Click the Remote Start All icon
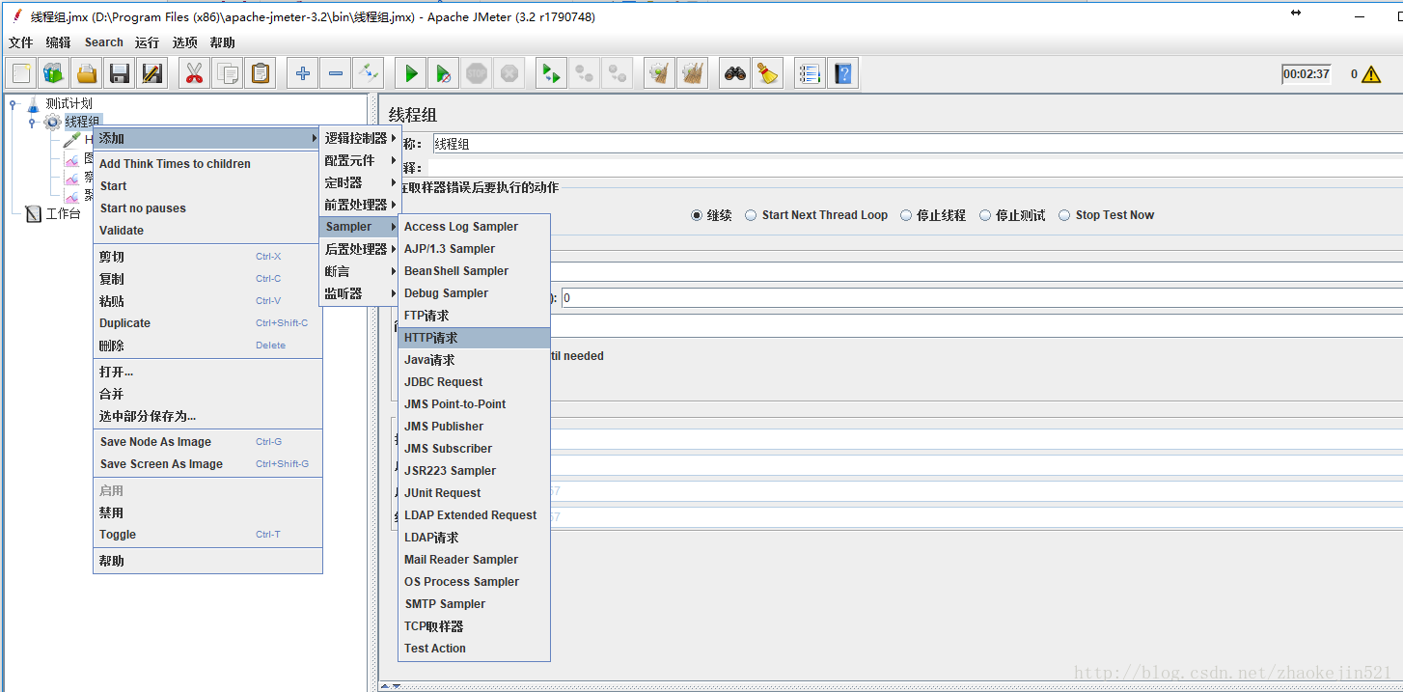The width and height of the screenshot is (1403, 692). click(552, 73)
